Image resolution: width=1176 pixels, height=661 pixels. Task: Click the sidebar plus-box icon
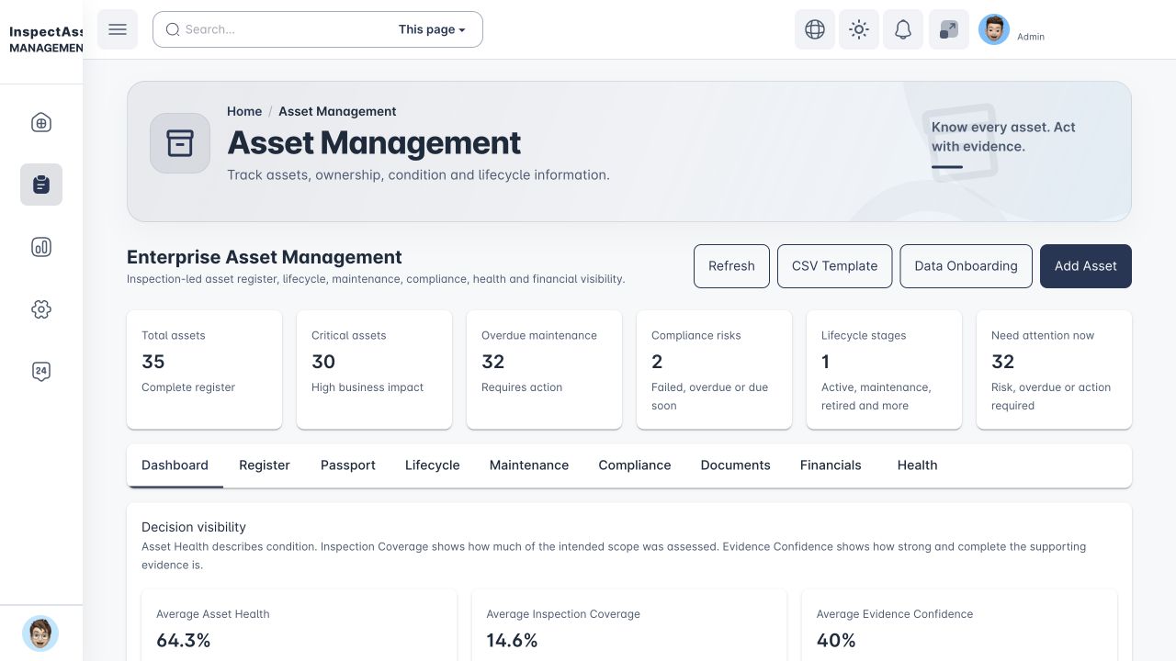pyautogui.click(x=41, y=122)
